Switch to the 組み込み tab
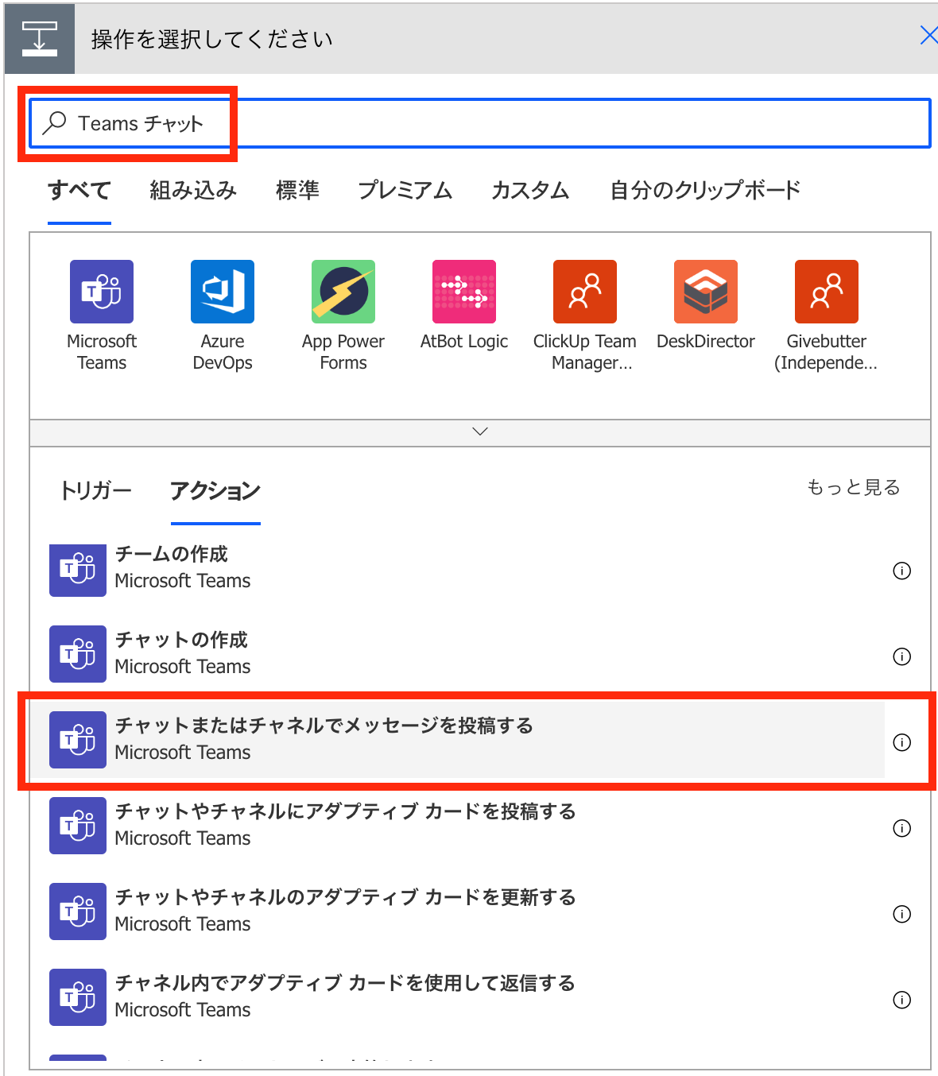 coord(193,191)
